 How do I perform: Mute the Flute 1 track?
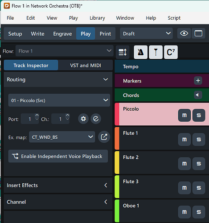pyautogui.click(x=184, y=140)
